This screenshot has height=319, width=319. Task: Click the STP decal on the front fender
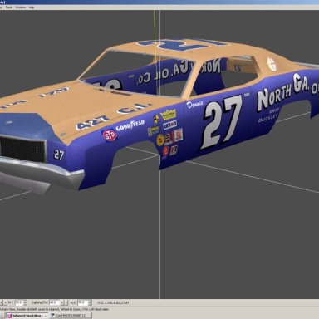pos(110,135)
